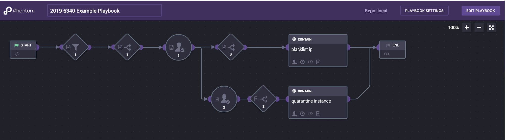
Task: Open code view on blacklist ip block
Action: (x=310, y=62)
